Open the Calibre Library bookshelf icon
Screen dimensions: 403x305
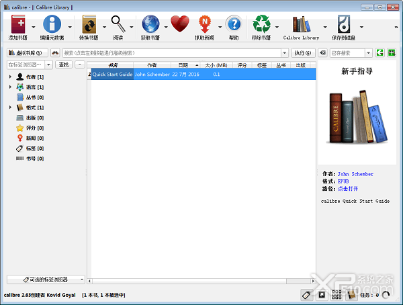tap(301, 24)
